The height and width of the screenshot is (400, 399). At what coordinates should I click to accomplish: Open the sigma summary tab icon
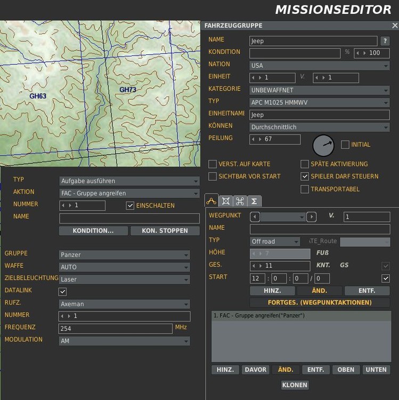pos(254,201)
